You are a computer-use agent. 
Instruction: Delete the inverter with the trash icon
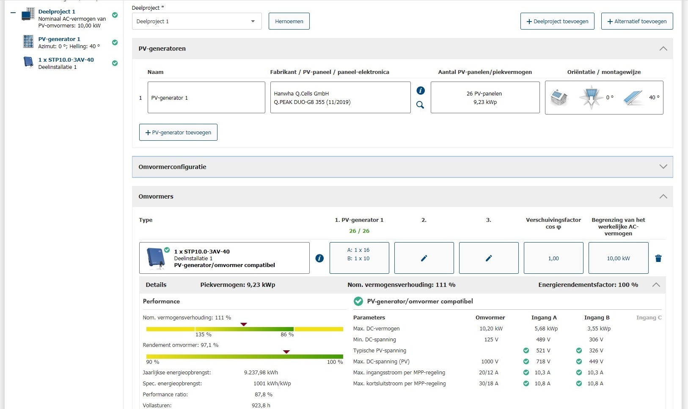[658, 258]
